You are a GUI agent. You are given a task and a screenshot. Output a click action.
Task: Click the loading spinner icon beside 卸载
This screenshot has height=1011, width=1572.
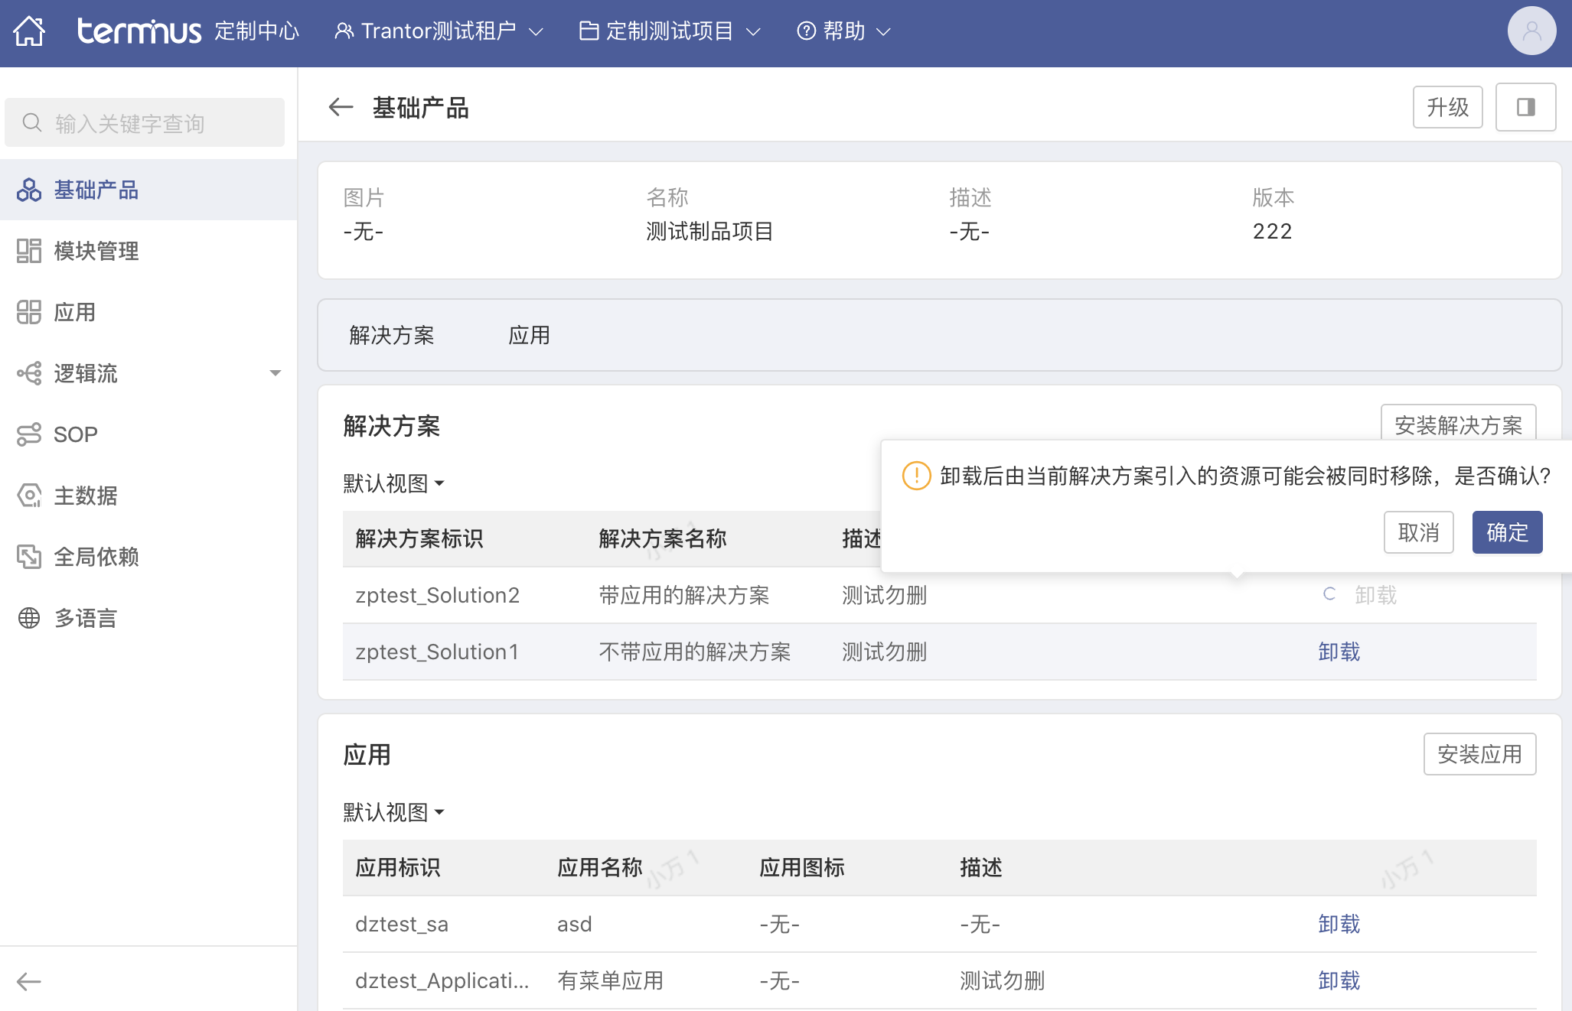[1329, 594]
